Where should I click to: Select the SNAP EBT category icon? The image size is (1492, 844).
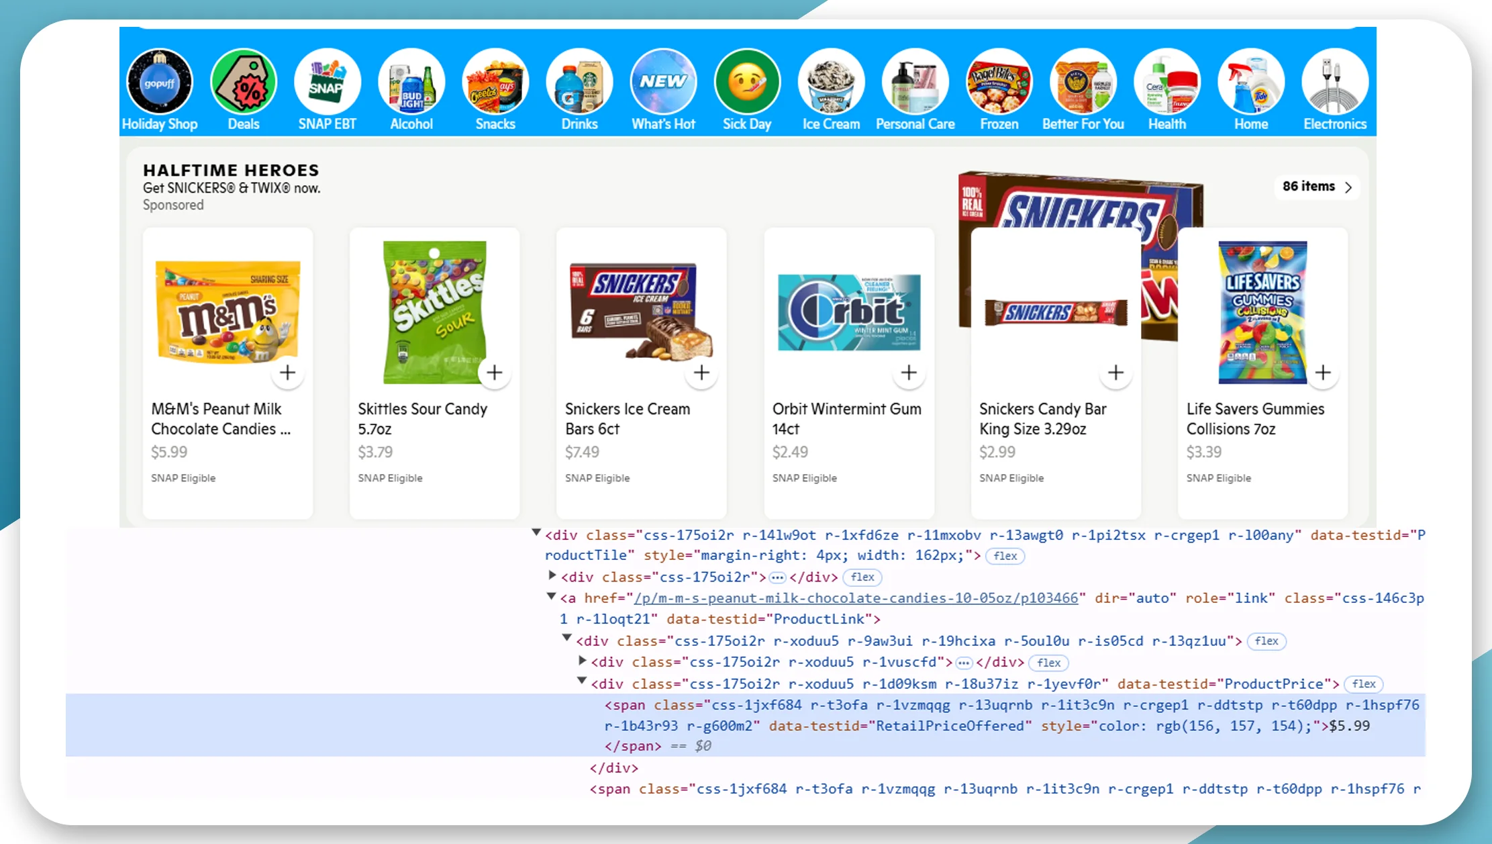pyautogui.click(x=328, y=82)
